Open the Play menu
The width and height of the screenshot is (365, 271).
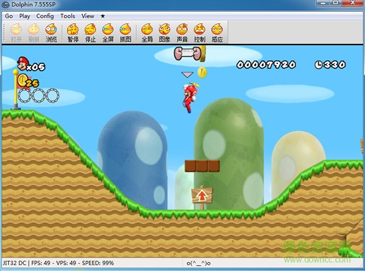(24, 16)
